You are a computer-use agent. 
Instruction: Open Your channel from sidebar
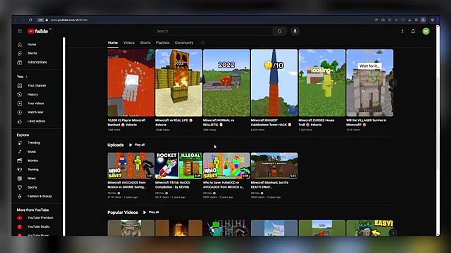[36, 85]
